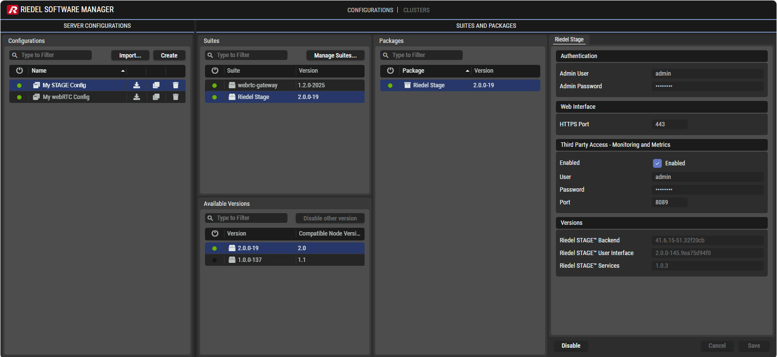Focus the Configurations filter search box
This screenshot has width=777, height=357.
coord(54,55)
